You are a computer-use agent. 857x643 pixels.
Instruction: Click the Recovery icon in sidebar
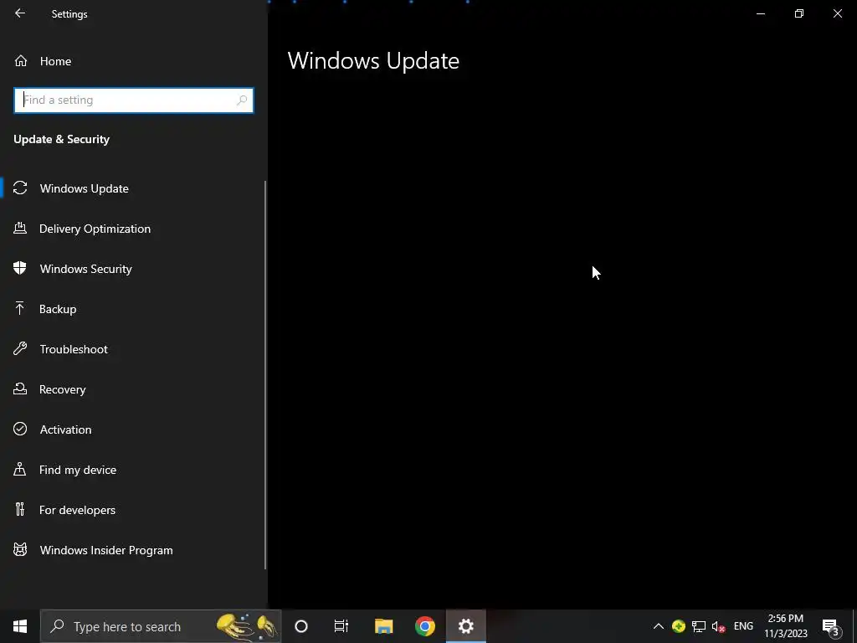tap(20, 388)
